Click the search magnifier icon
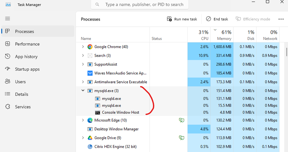The image size is (288, 152). (97, 4)
